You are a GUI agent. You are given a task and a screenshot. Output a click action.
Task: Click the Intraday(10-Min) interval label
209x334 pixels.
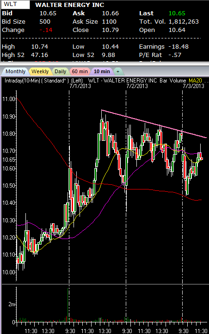coord(22,81)
